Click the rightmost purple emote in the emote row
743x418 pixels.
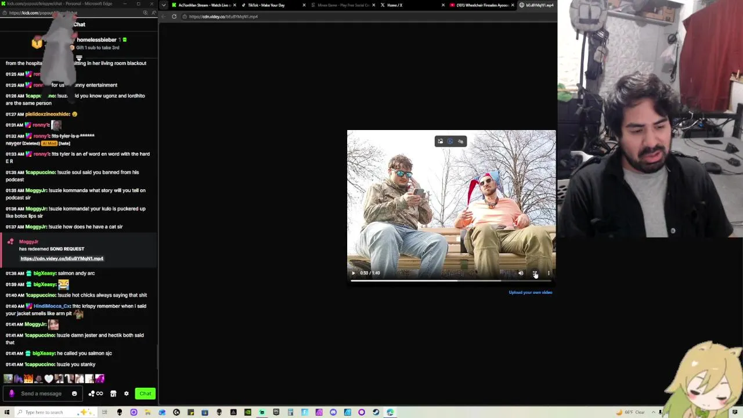(100, 379)
